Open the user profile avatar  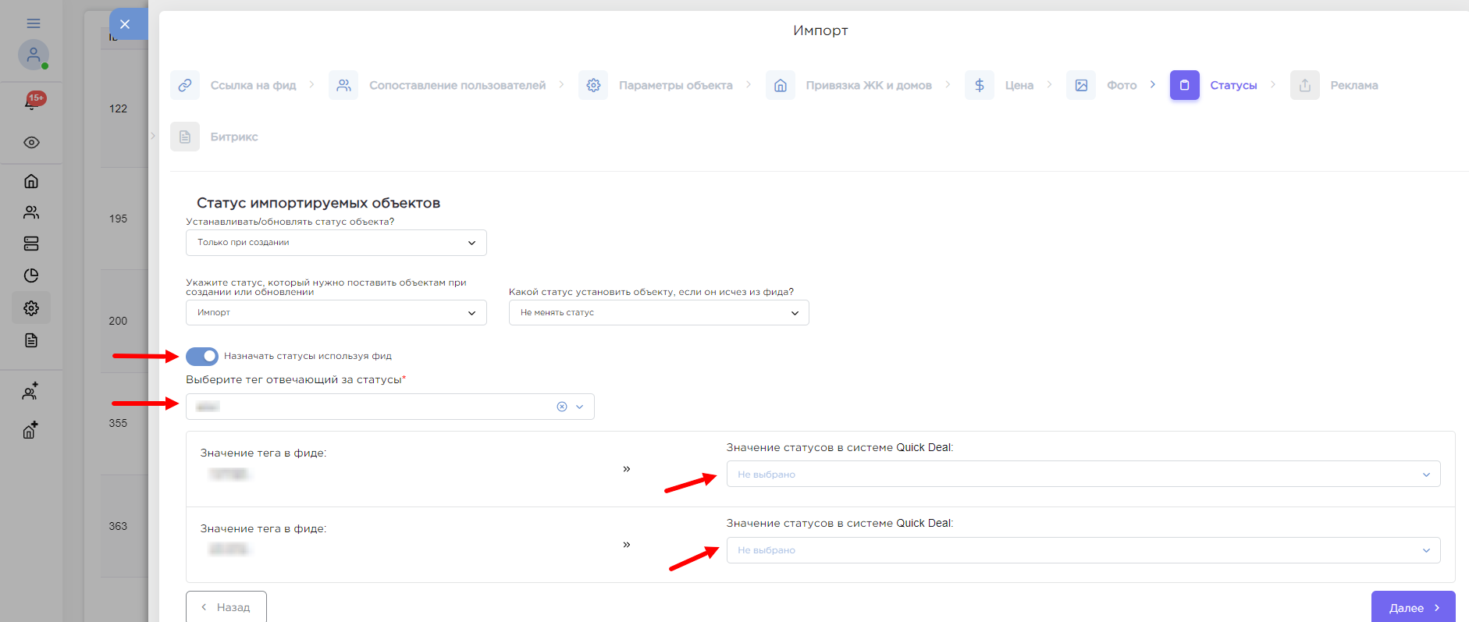point(33,55)
